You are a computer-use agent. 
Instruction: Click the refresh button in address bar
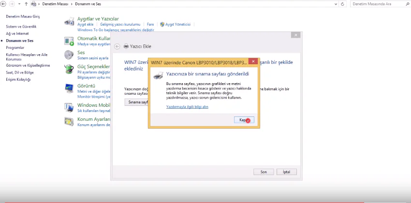point(342,4)
